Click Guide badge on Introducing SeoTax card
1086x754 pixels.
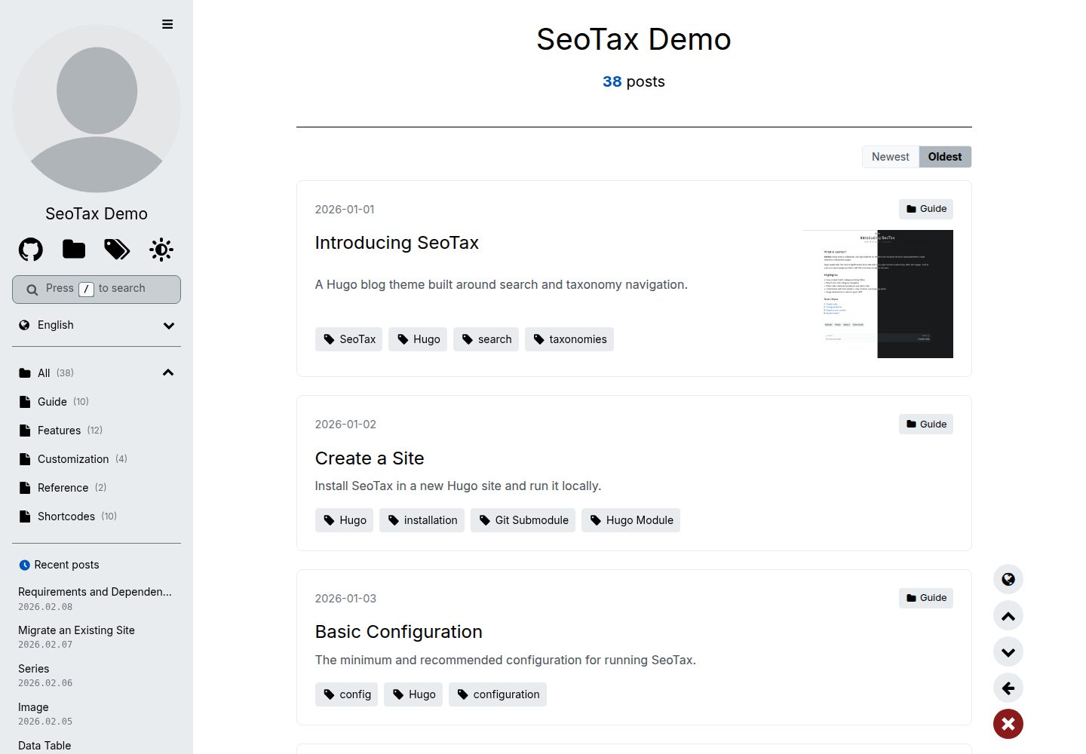point(926,209)
